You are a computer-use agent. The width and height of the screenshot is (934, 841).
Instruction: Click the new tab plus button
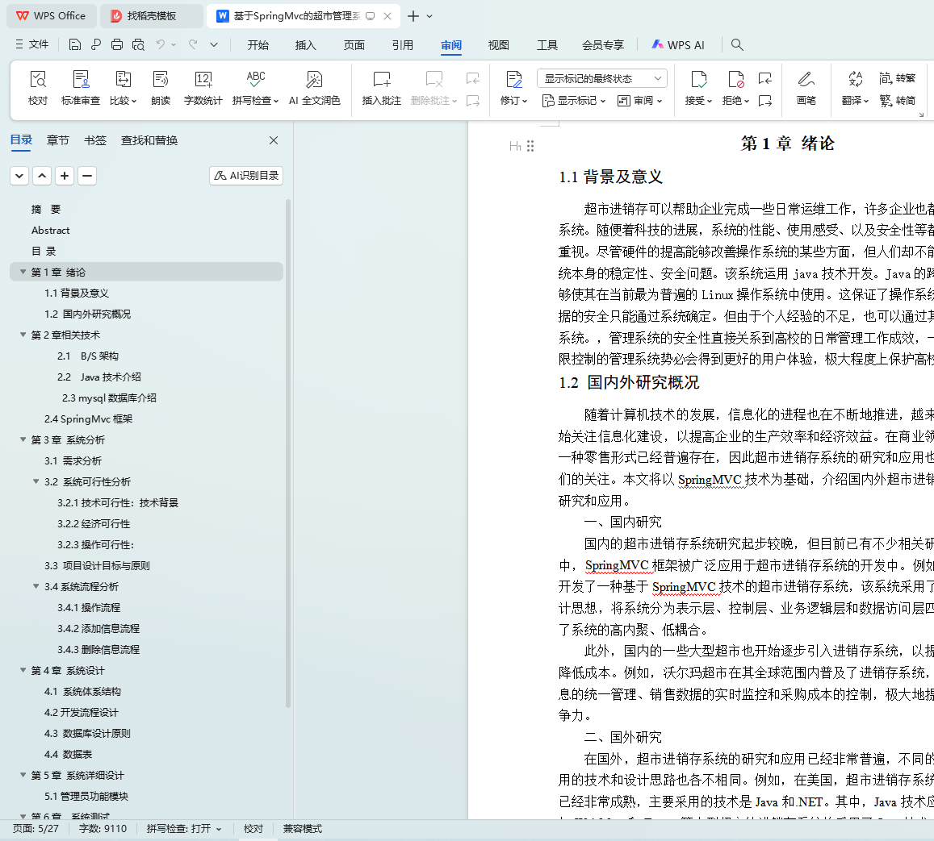pos(413,16)
